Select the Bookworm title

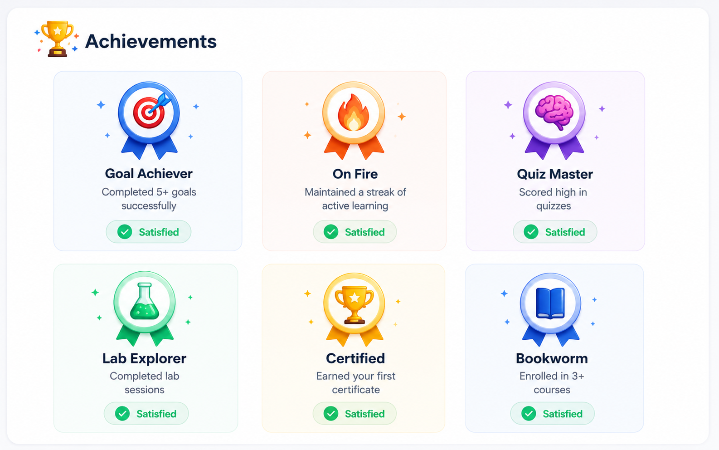coord(552,358)
